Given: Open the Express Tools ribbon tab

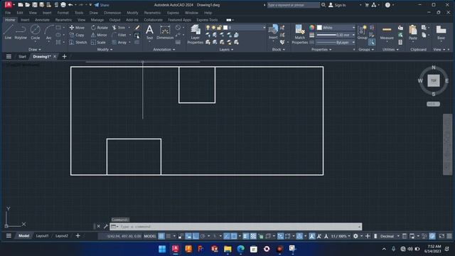Looking at the screenshot, I should [x=207, y=20].
